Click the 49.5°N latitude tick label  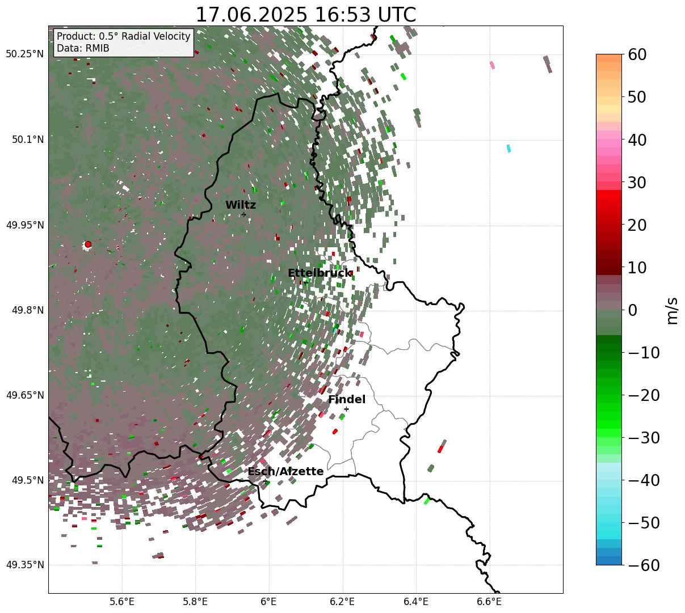pos(27,480)
